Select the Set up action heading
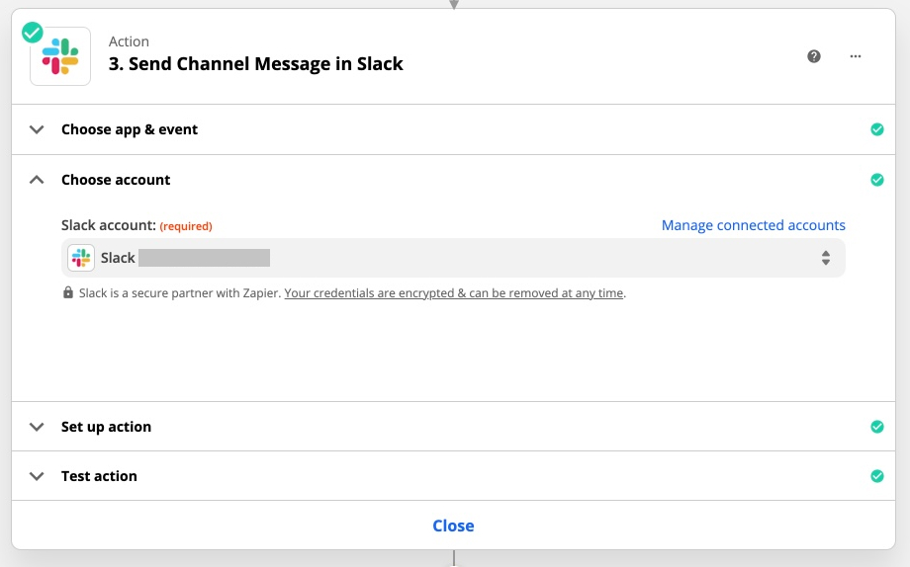 coord(106,427)
